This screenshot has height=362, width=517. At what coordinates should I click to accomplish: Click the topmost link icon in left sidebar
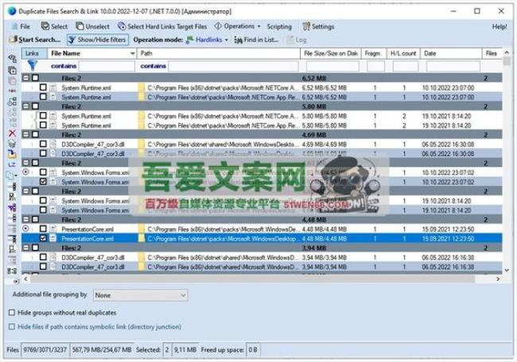click(12, 59)
